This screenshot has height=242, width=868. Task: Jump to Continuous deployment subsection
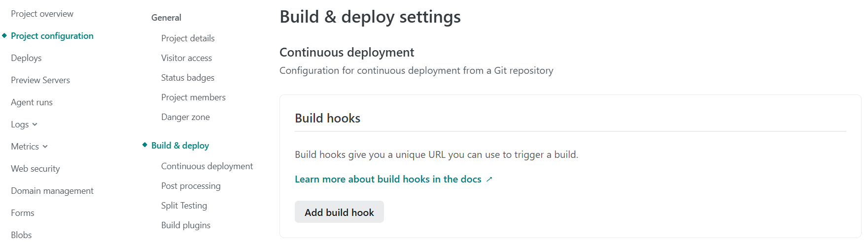[207, 166]
